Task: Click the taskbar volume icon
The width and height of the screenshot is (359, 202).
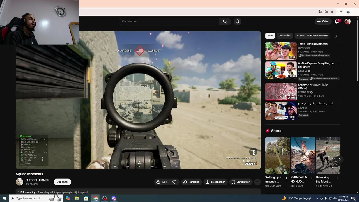Action: click(x=335, y=198)
